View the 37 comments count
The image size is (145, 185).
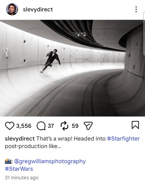(x=51, y=126)
